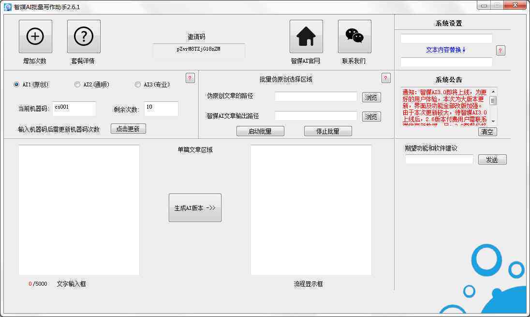530x317 pixels.
Task: Click the 点击更新 button to update machine code
Action: [x=128, y=129]
